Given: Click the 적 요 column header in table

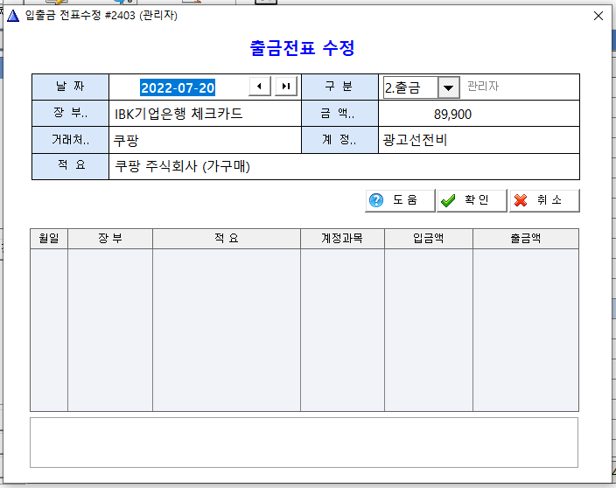Looking at the screenshot, I should 227,238.
